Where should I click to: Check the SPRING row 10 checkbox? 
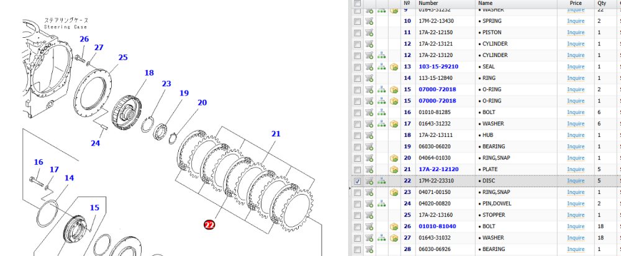[357, 21]
